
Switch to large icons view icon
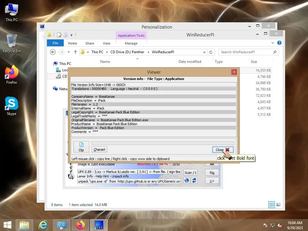pyautogui.click(x=278, y=205)
